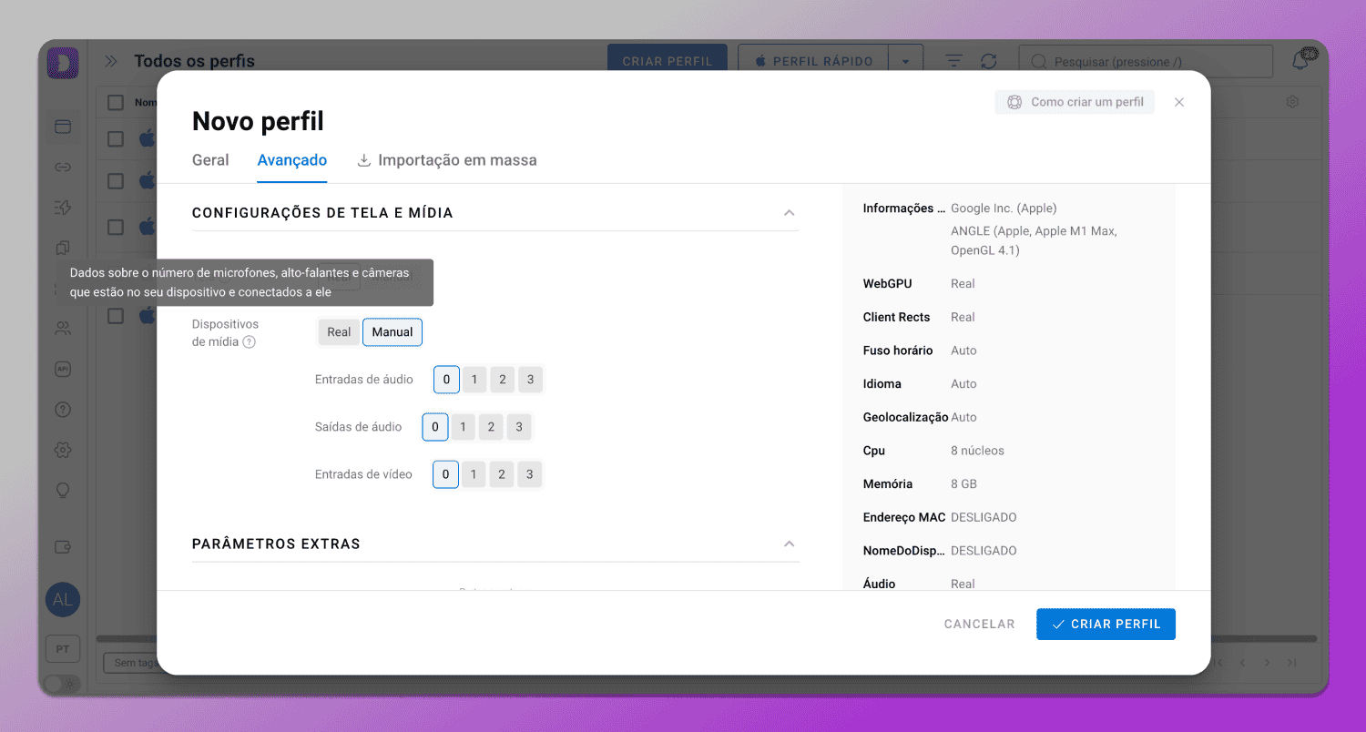Open the Profiles section in the sidebar
The width and height of the screenshot is (1366, 732).
tap(63, 127)
